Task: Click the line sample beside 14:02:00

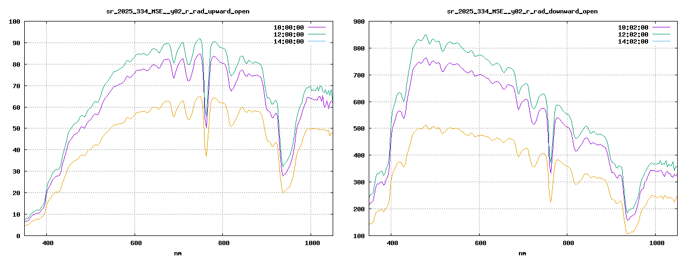Action: [x=662, y=41]
